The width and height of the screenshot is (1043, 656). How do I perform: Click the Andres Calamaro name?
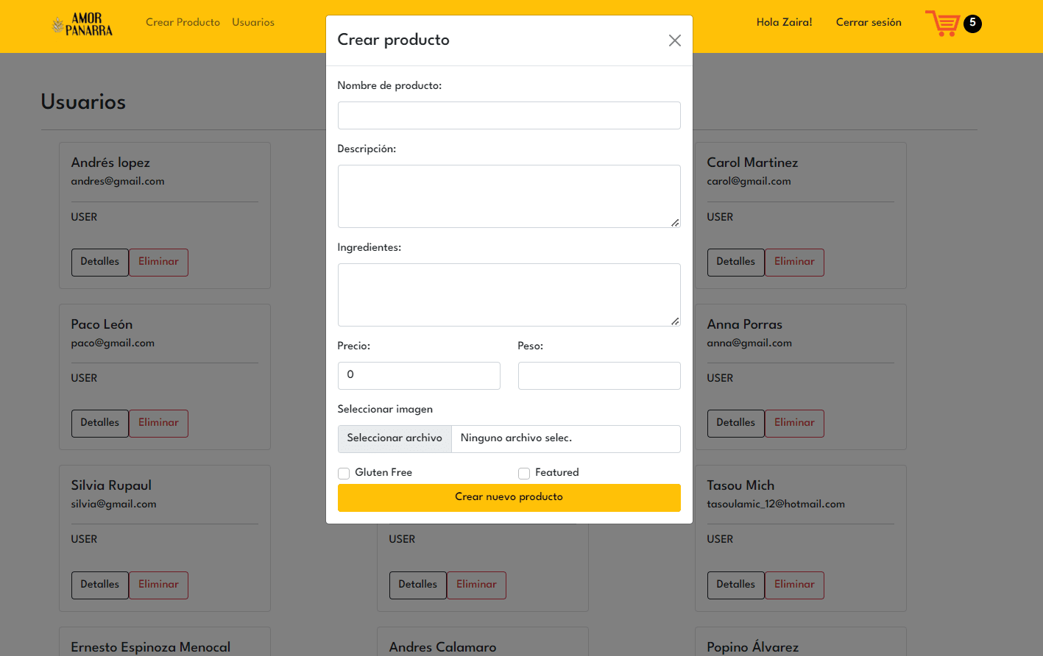442,647
